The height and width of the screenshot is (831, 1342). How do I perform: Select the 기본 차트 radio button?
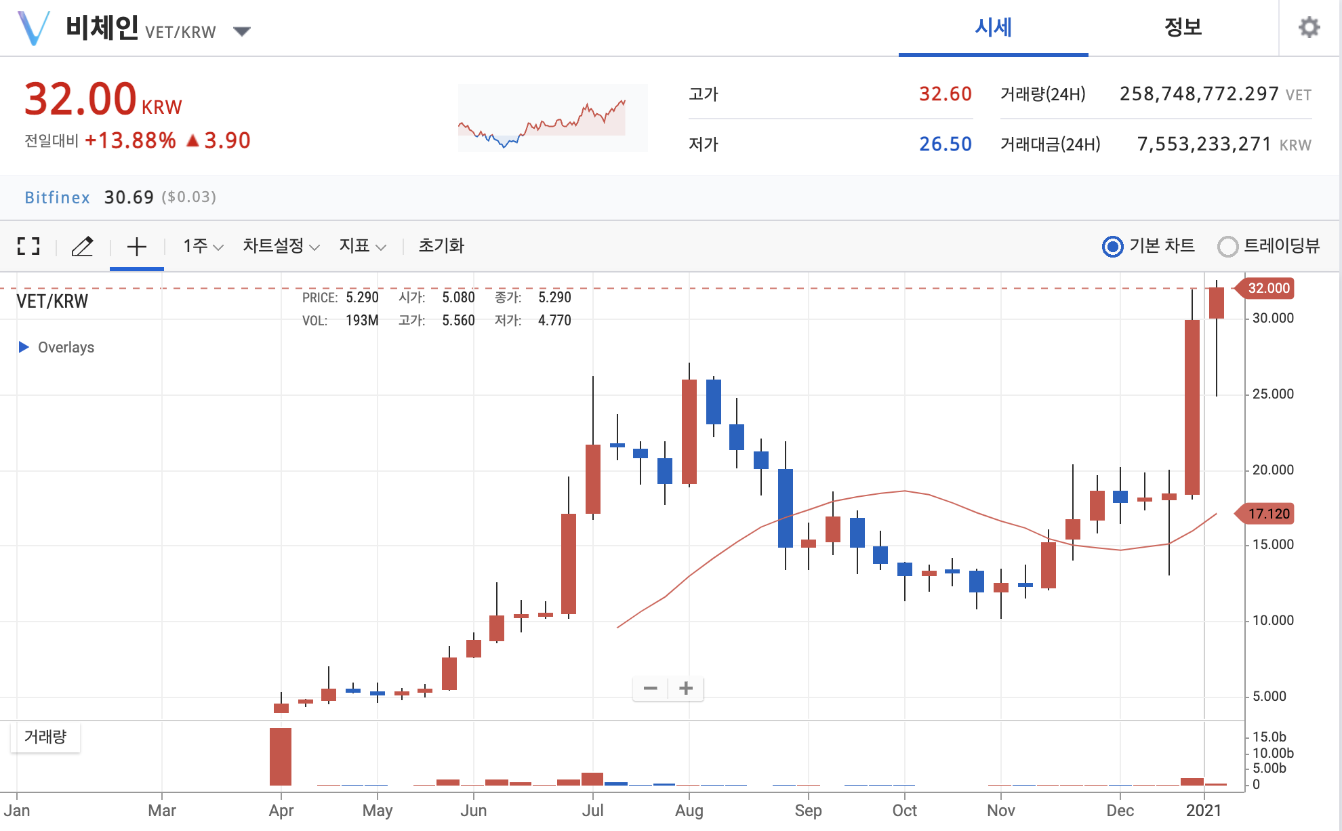[x=1112, y=246]
